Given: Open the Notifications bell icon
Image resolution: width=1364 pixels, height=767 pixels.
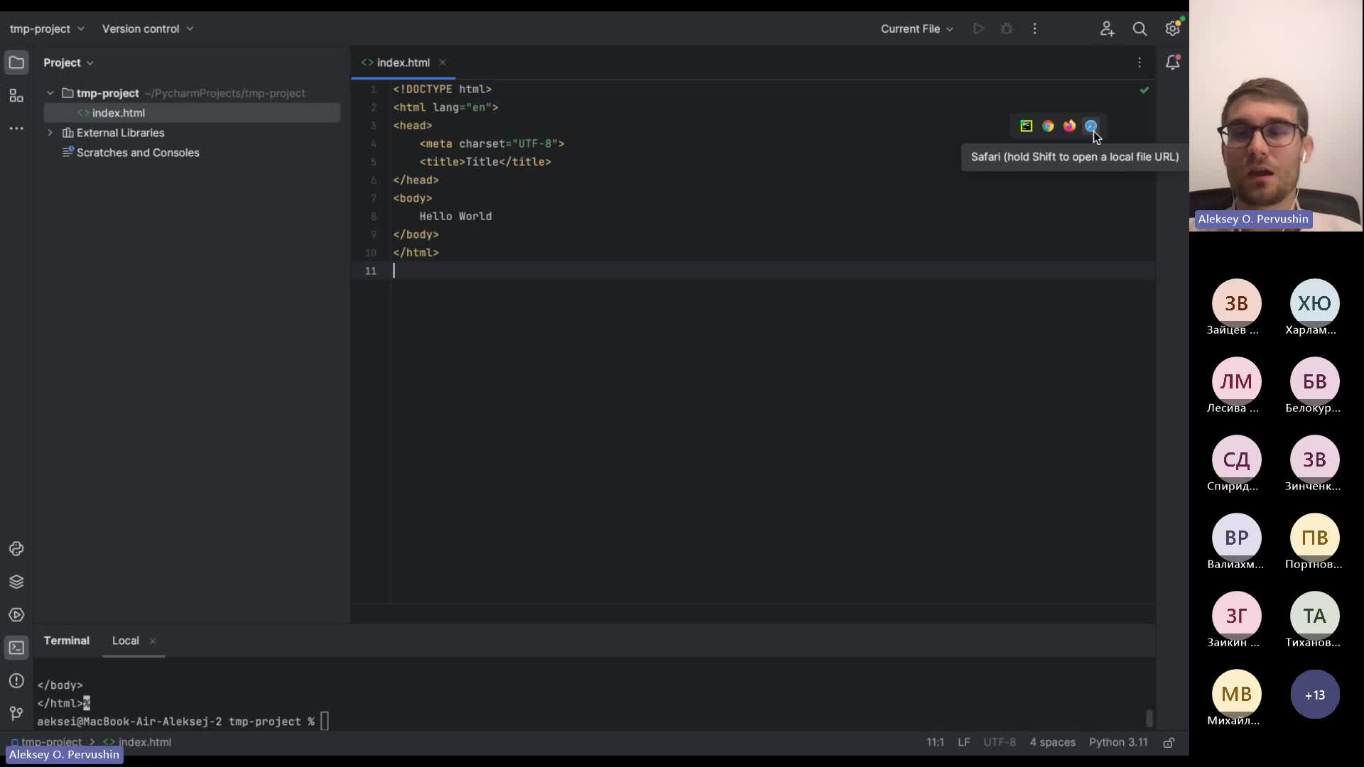Looking at the screenshot, I should coord(1172,62).
